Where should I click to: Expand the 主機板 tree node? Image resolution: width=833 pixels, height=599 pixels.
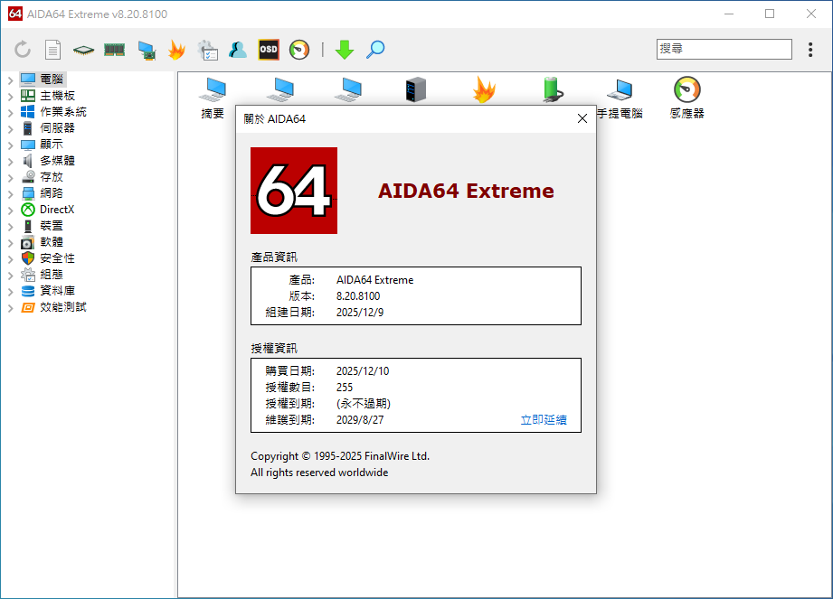(11, 96)
